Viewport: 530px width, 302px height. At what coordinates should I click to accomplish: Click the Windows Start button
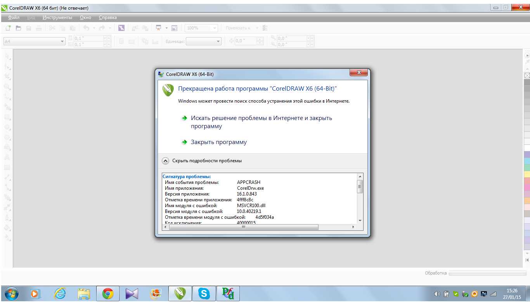tap(11, 294)
